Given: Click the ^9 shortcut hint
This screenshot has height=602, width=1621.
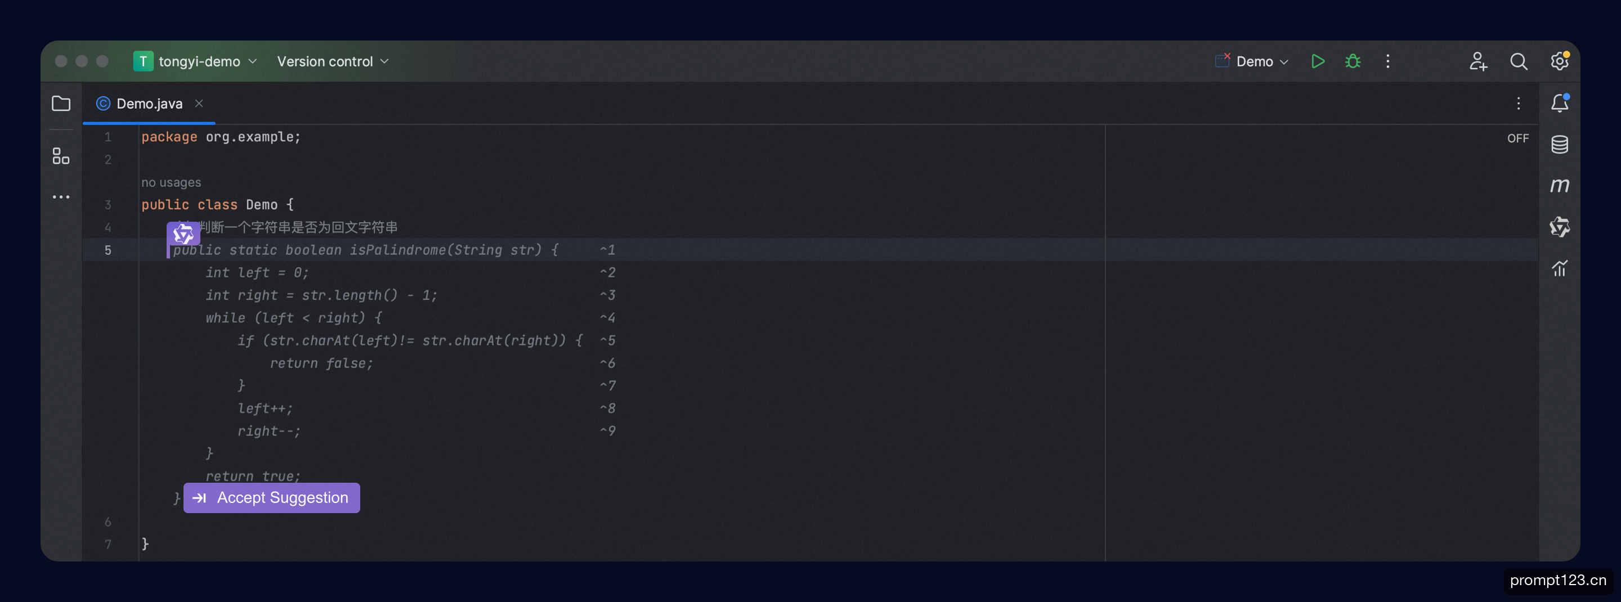Looking at the screenshot, I should click(x=607, y=432).
